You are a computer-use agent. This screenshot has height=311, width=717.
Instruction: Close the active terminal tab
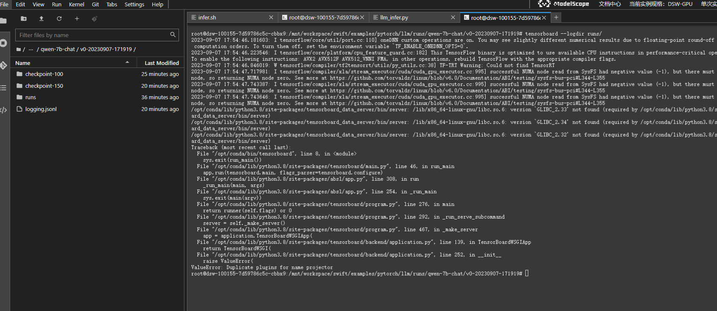click(544, 17)
